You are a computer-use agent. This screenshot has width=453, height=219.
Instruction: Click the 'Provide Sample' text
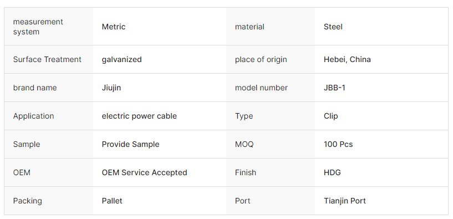[x=131, y=144]
